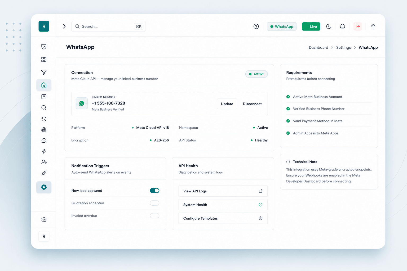Click the Verified Business Phone Number check
Screen dimensions: 407x271
pyautogui.click(x=288, y=109)
